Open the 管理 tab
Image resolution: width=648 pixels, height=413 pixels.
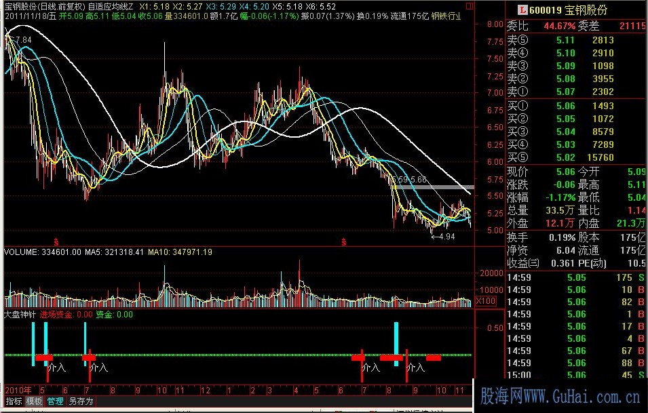56,401
